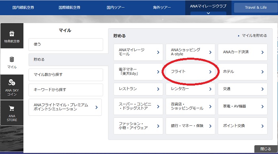Select the ANAマイレージクラブ navigation tab
This screenshot has width=278, height=154.
pyautogui.click(x=208, y=8)
